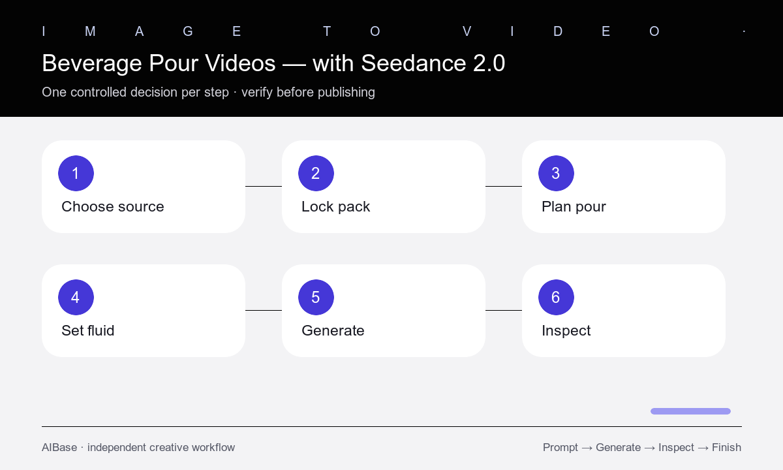This screenshot has height=470, width=783.
Task: Click the 'IMAGE TO VIDEO' eyebrow text
Action: (x=394, y=31)
